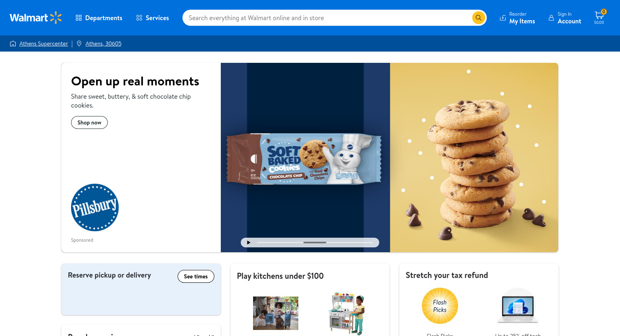Click the Shop now button
The width and height of the screenshot is (620, 336).
(89, 122)
